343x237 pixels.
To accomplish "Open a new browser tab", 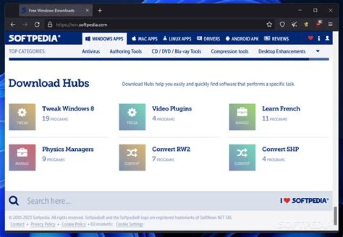I will click(100, 10).
